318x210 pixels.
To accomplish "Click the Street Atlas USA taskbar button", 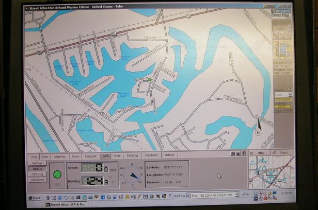I will (x=67, y=204).
